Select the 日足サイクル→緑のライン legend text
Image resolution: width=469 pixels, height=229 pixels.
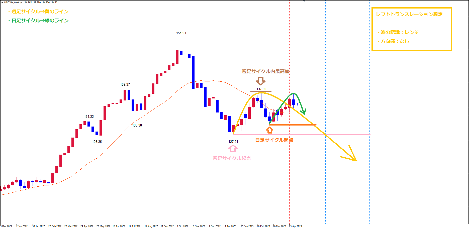pyautogui.click(x=38, y=21)
